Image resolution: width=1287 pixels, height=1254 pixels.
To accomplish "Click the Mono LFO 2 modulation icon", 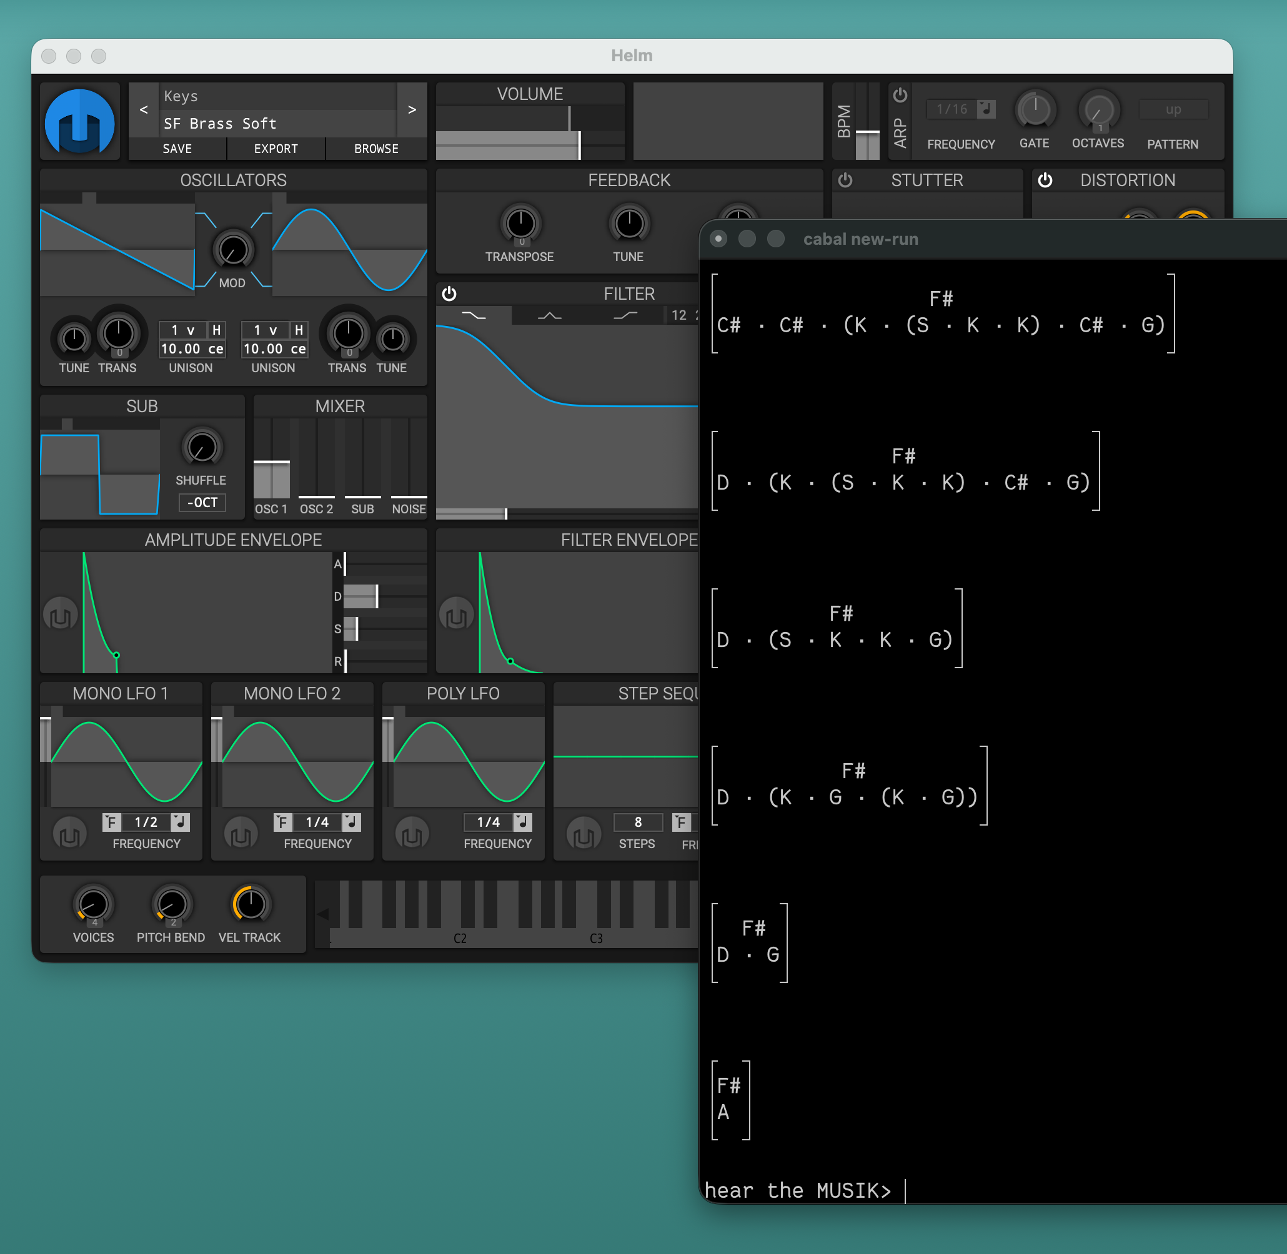I will (x=241, y=833).
